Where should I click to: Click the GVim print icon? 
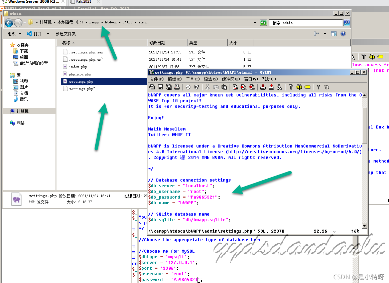(x=177, y=87)
